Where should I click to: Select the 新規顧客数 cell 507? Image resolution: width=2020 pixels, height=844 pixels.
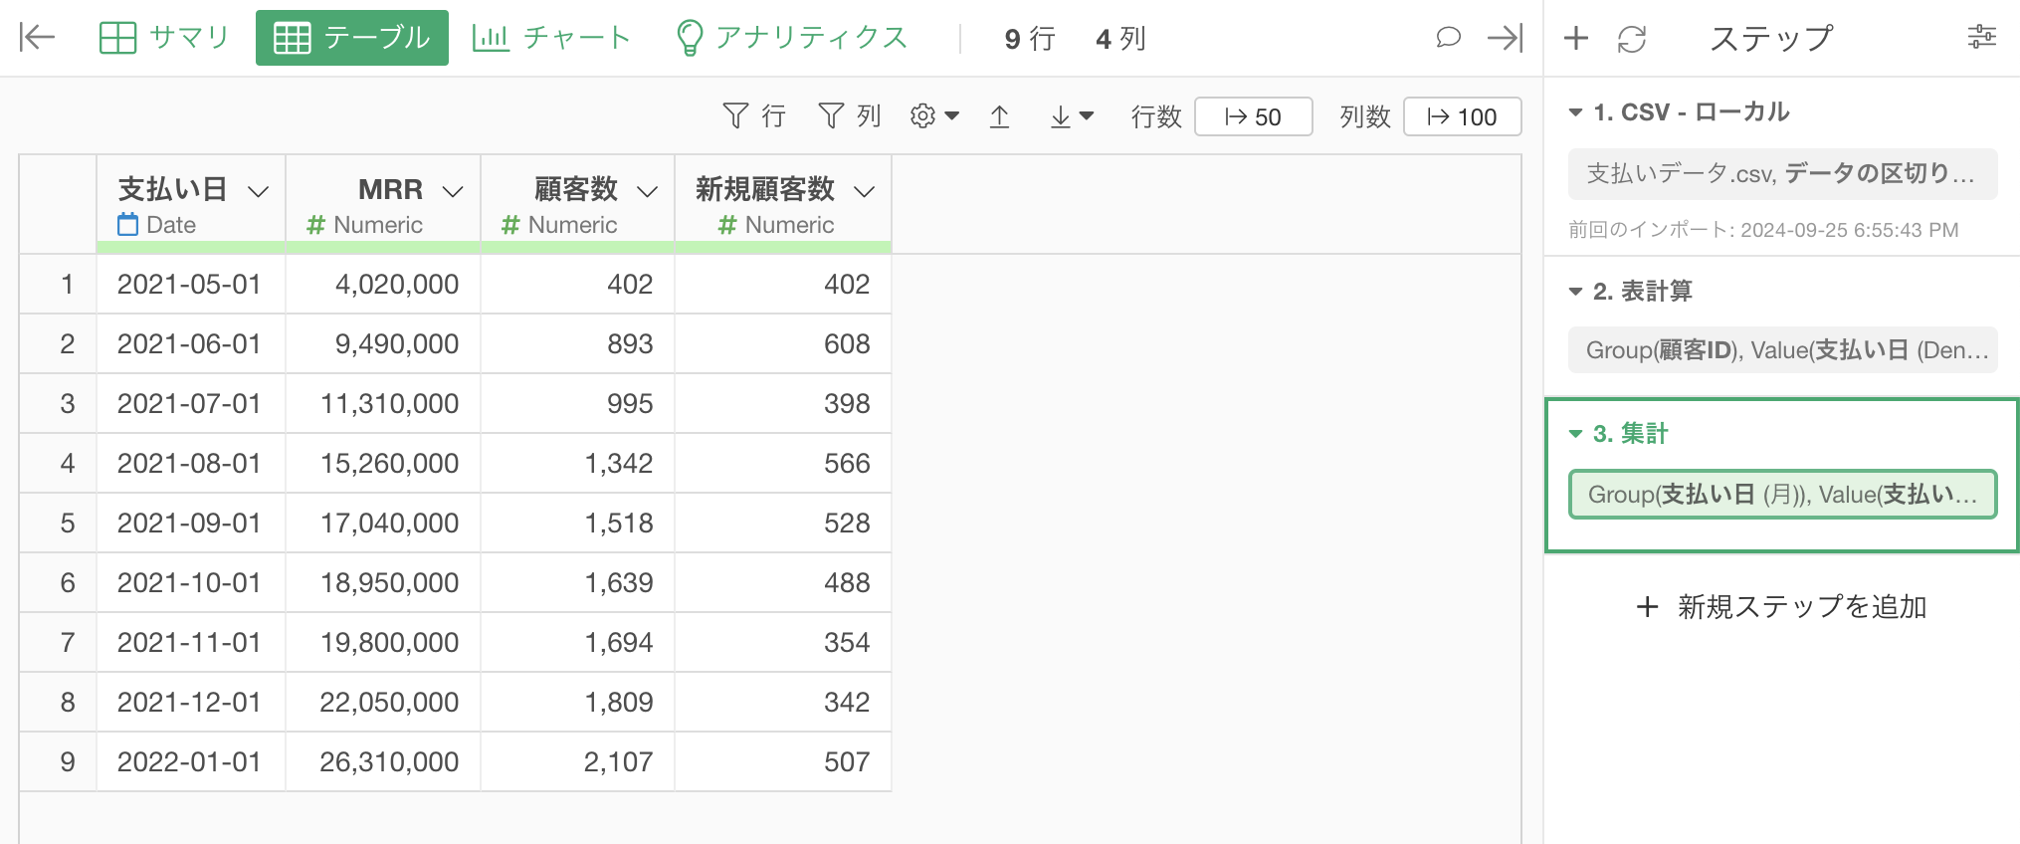(x=783, y=761)
